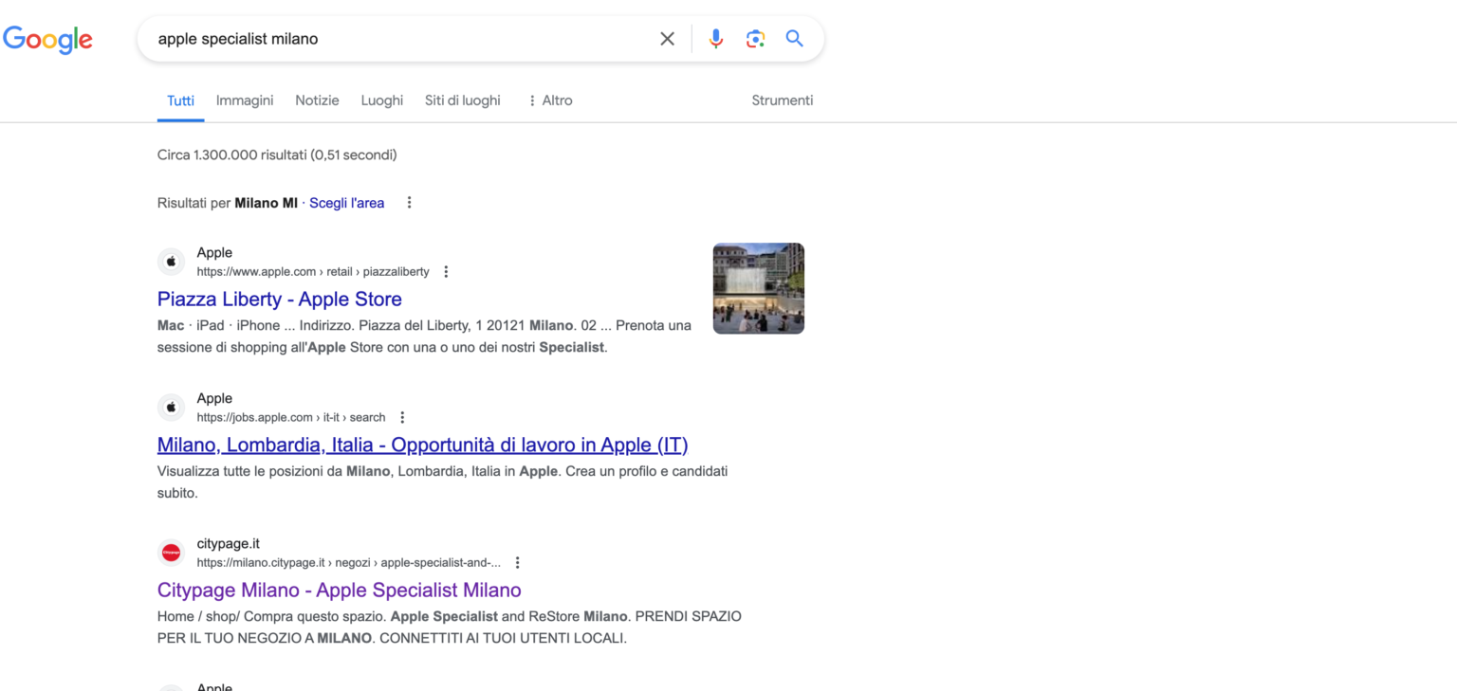This screenshot has height=691, width=1457.
Task: Switch to the Immagini tab
Action: [x=244, y=100]
